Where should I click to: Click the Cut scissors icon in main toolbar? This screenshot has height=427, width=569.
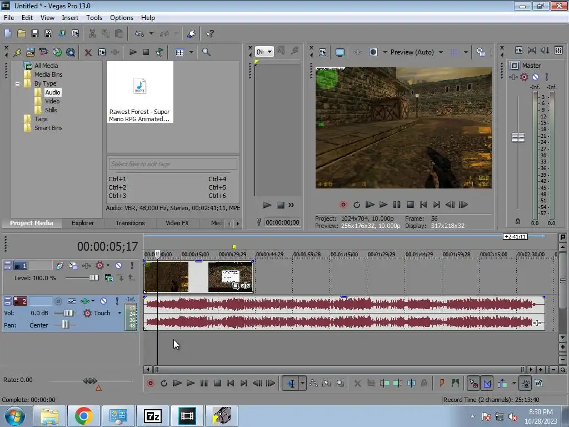[x=92, y=33]
